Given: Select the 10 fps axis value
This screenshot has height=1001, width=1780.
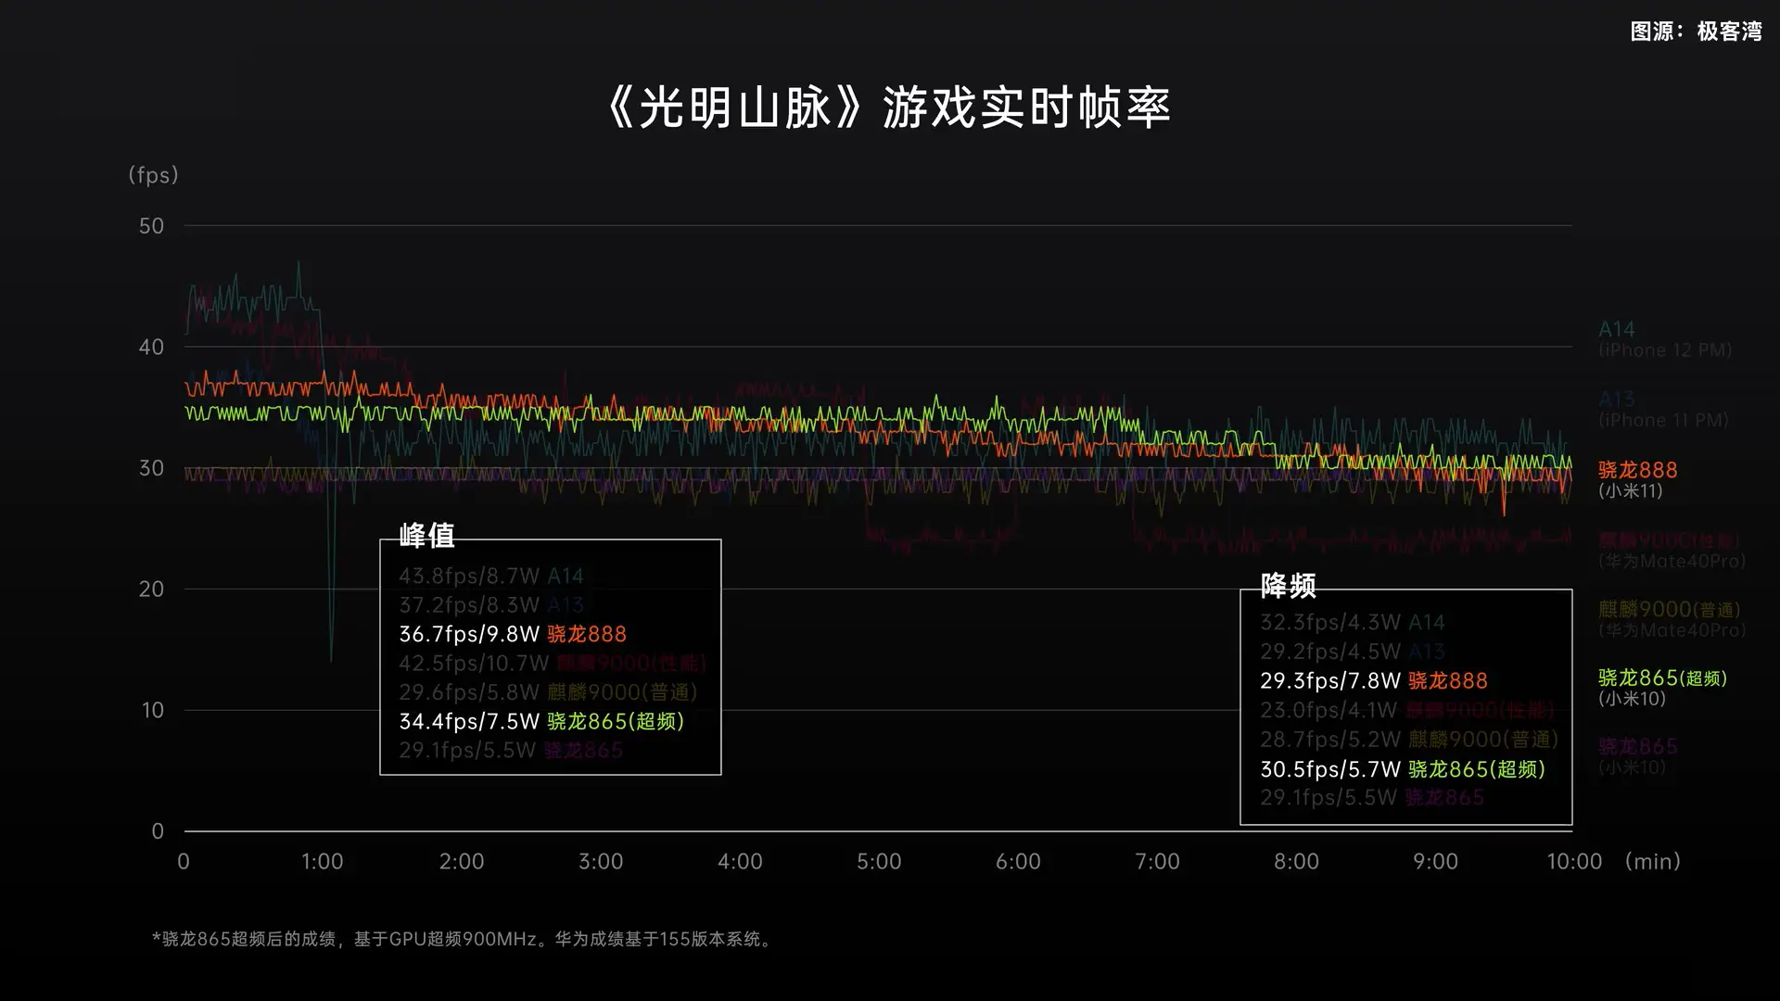Looking at the screenshot, I should point(152,711).
